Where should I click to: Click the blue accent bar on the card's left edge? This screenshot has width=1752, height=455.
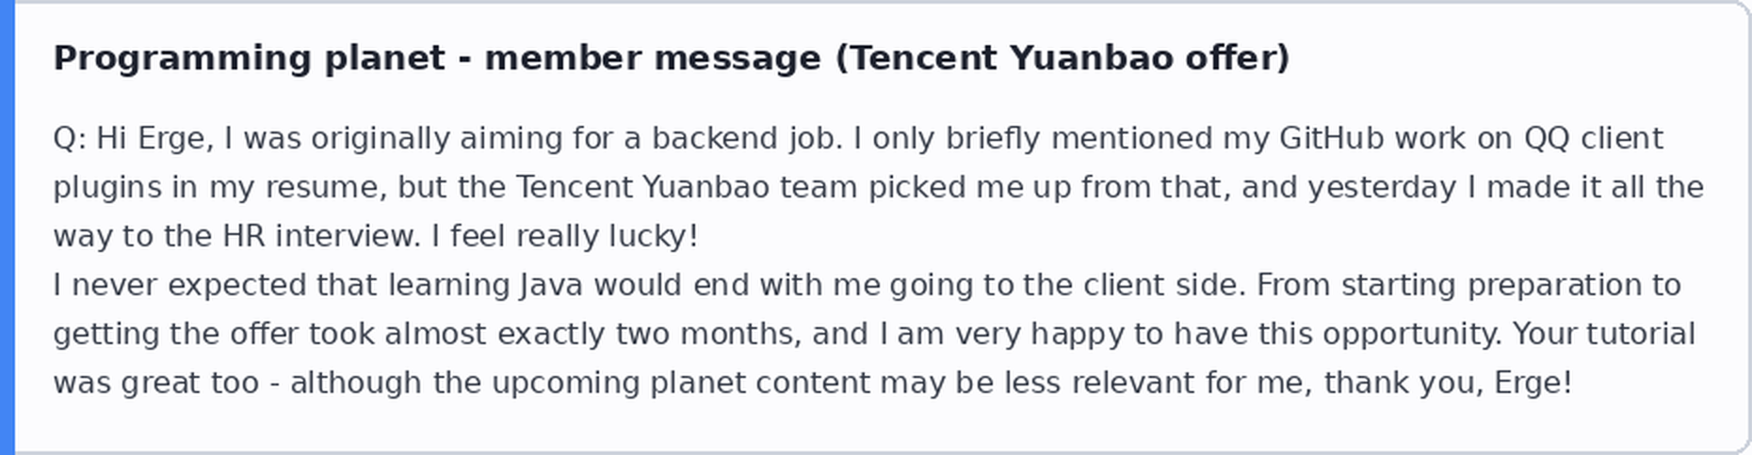click(8, 227)
